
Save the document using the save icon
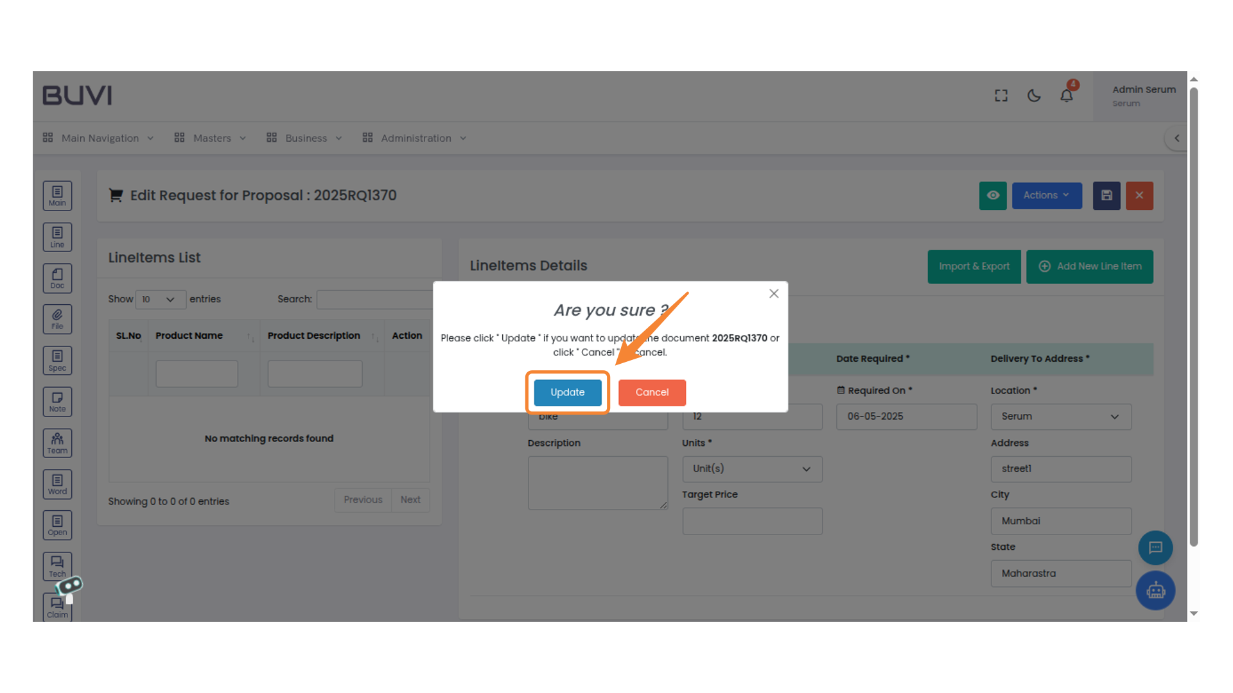1106,196
